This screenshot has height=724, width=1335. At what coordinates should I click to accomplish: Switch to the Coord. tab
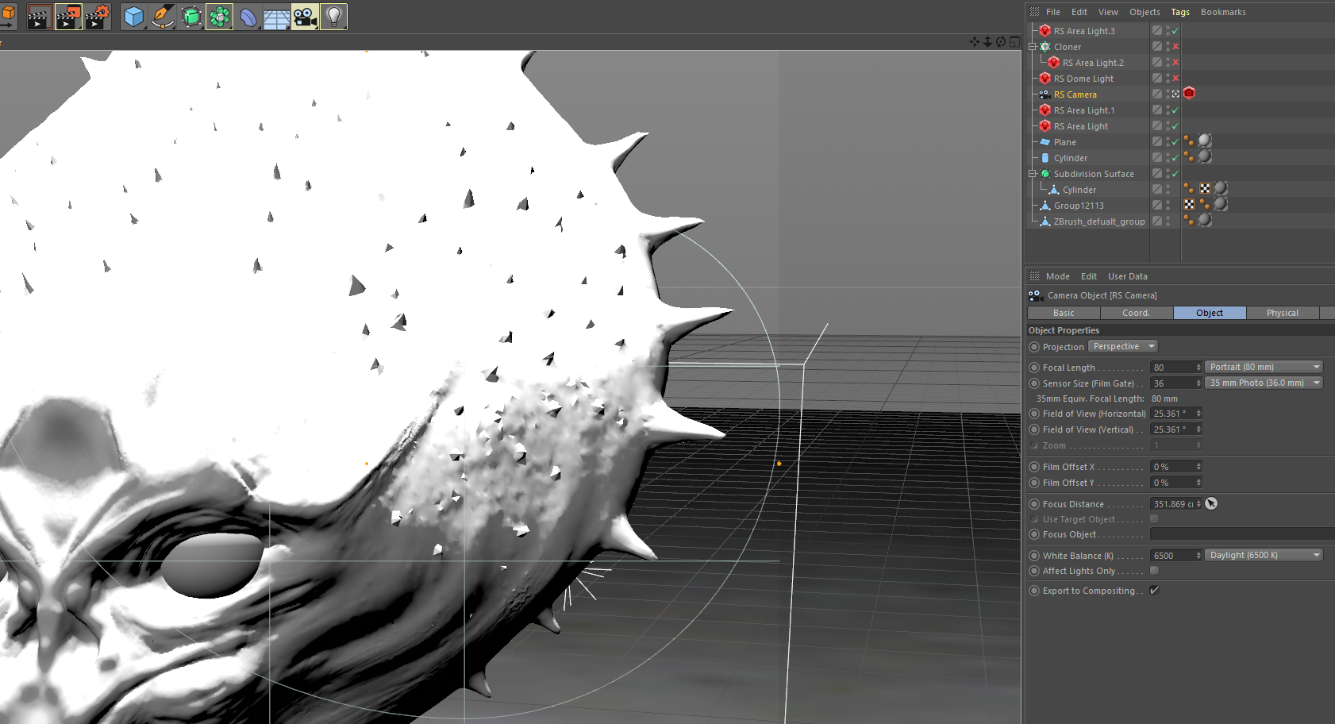click(1137, 313)
